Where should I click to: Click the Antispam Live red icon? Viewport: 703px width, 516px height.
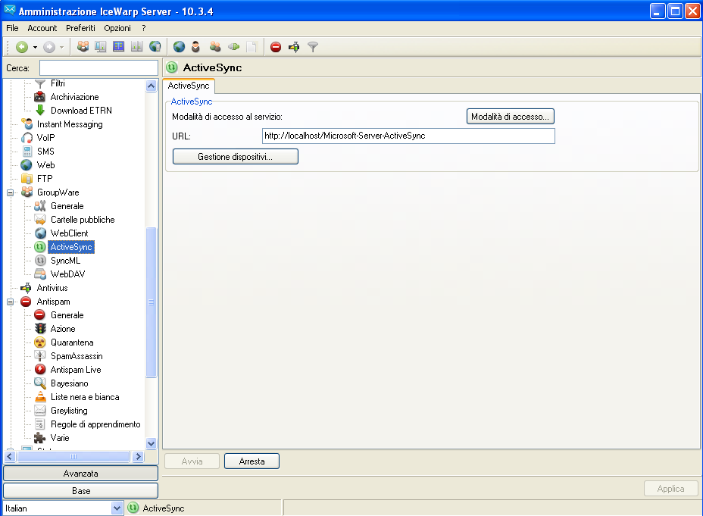point(40,370)
